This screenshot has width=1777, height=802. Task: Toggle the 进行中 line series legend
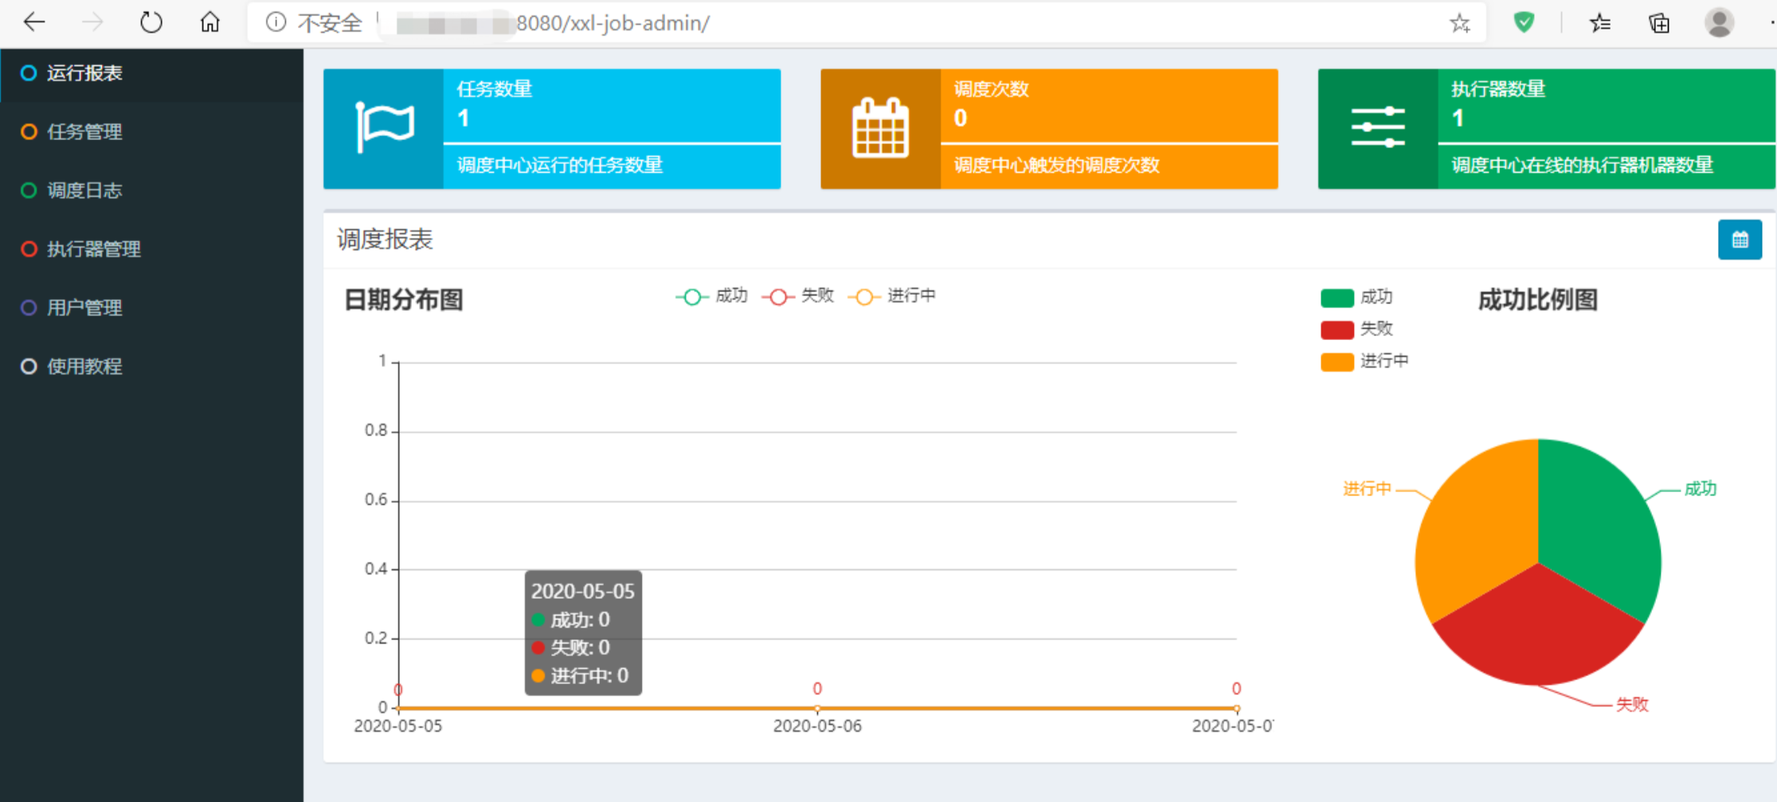(891, 296)
